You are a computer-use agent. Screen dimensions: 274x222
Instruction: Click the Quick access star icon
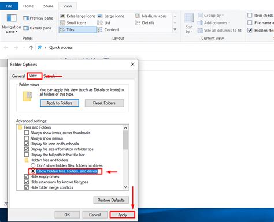[x=40, y=47]
